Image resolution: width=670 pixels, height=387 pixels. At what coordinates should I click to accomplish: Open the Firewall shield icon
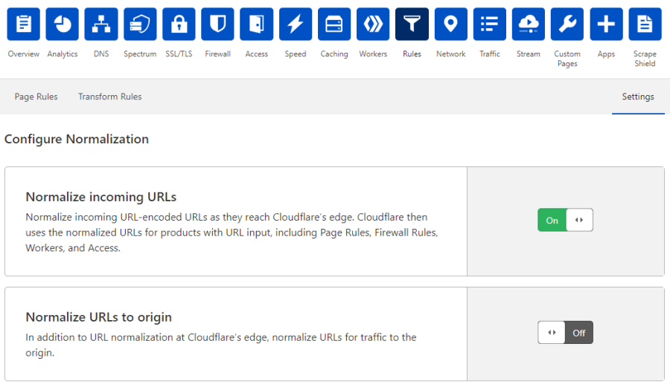(x=218, y=24)
